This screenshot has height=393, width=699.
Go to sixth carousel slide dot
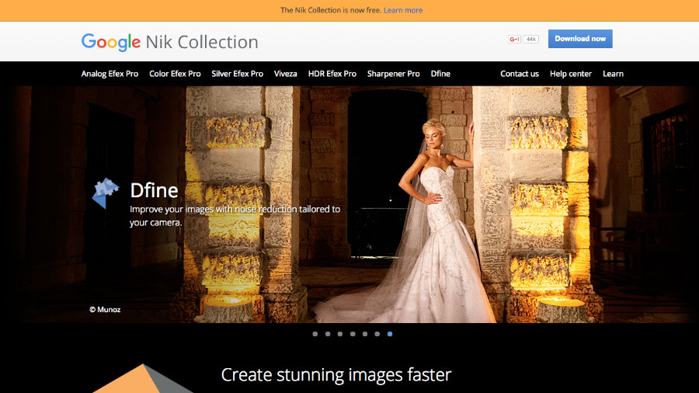377,334
